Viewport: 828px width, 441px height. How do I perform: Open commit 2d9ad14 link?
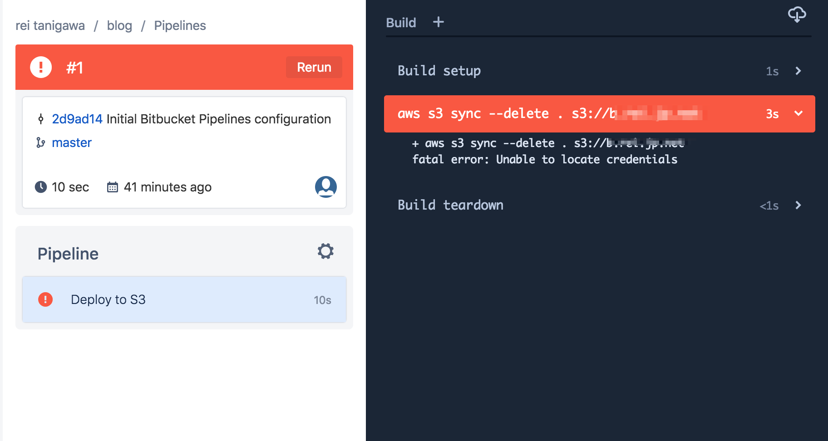(x=77, y=119)
